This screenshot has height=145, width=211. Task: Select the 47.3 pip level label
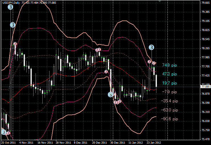point(169,74)
